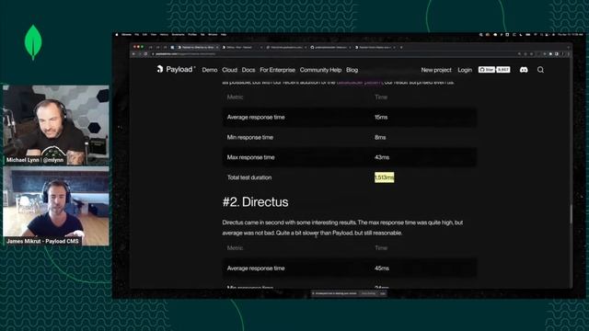Screen dimensions: 589x331
Task: Click the 43ms value
Action: coord(382,157)
